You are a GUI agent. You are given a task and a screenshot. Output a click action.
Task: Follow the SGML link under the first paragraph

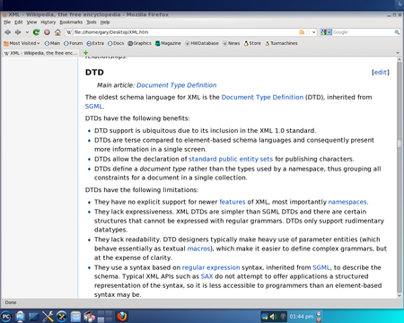coord(94,107)
